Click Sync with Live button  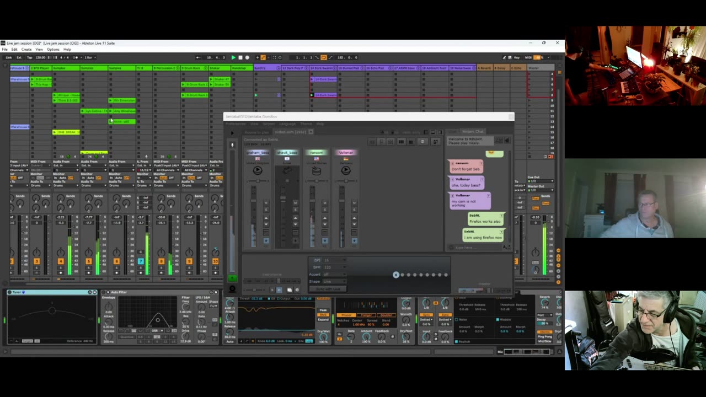[x=329, y=289]
